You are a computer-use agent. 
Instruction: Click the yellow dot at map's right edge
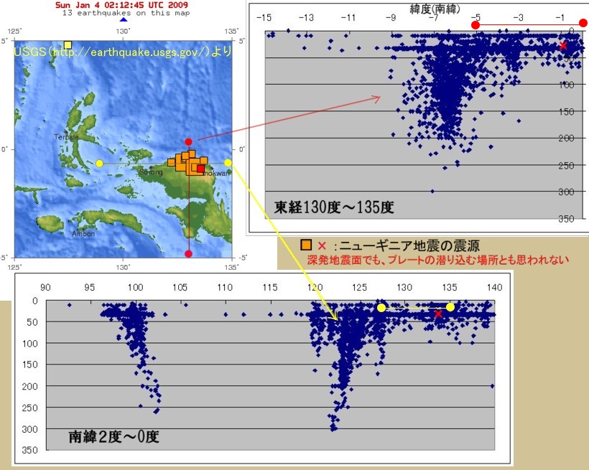[228, 163]
